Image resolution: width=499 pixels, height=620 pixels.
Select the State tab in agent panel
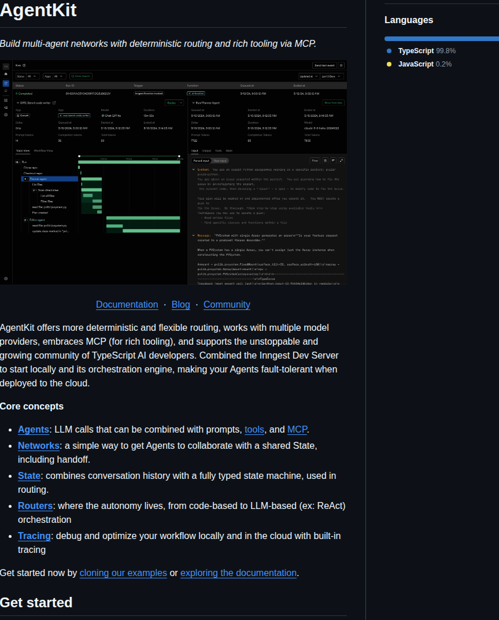[229, 150]
